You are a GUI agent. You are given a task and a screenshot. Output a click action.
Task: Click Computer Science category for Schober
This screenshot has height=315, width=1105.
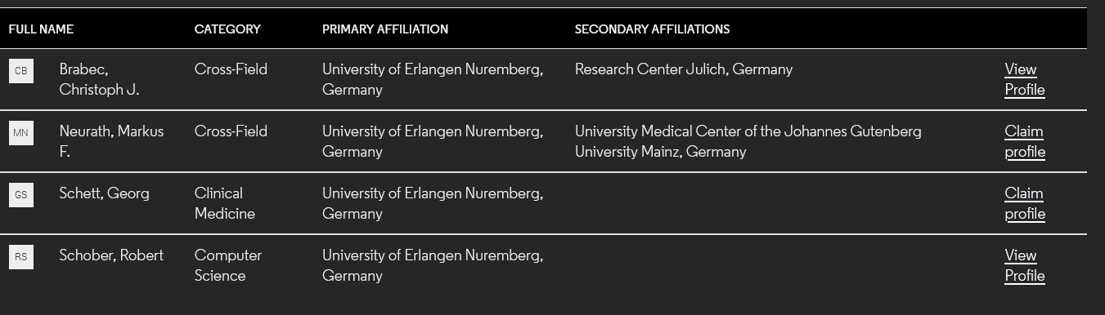pos(228,265)
